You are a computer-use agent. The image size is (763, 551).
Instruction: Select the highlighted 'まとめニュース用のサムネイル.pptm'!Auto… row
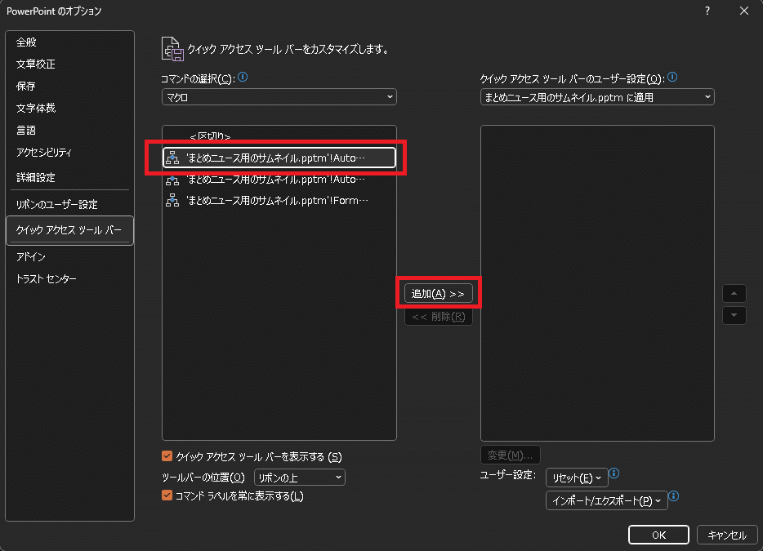(279, 158)
